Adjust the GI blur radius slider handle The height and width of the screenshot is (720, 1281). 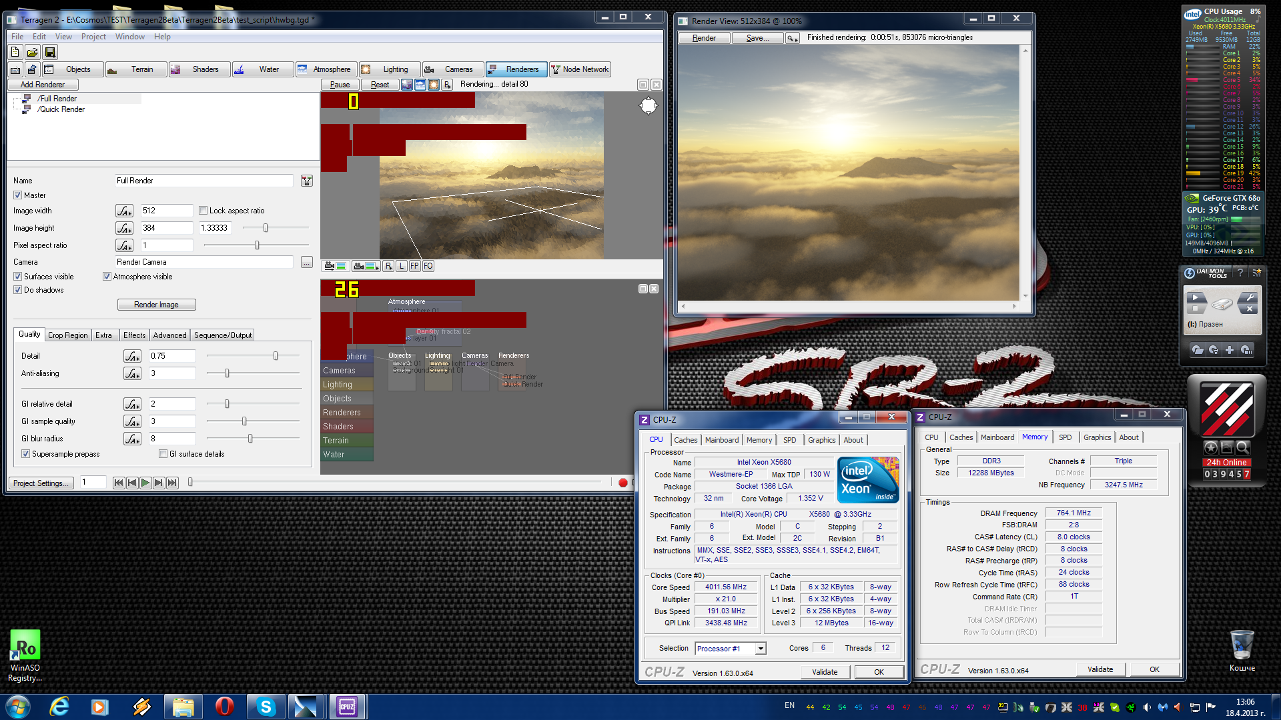point(250,439)
